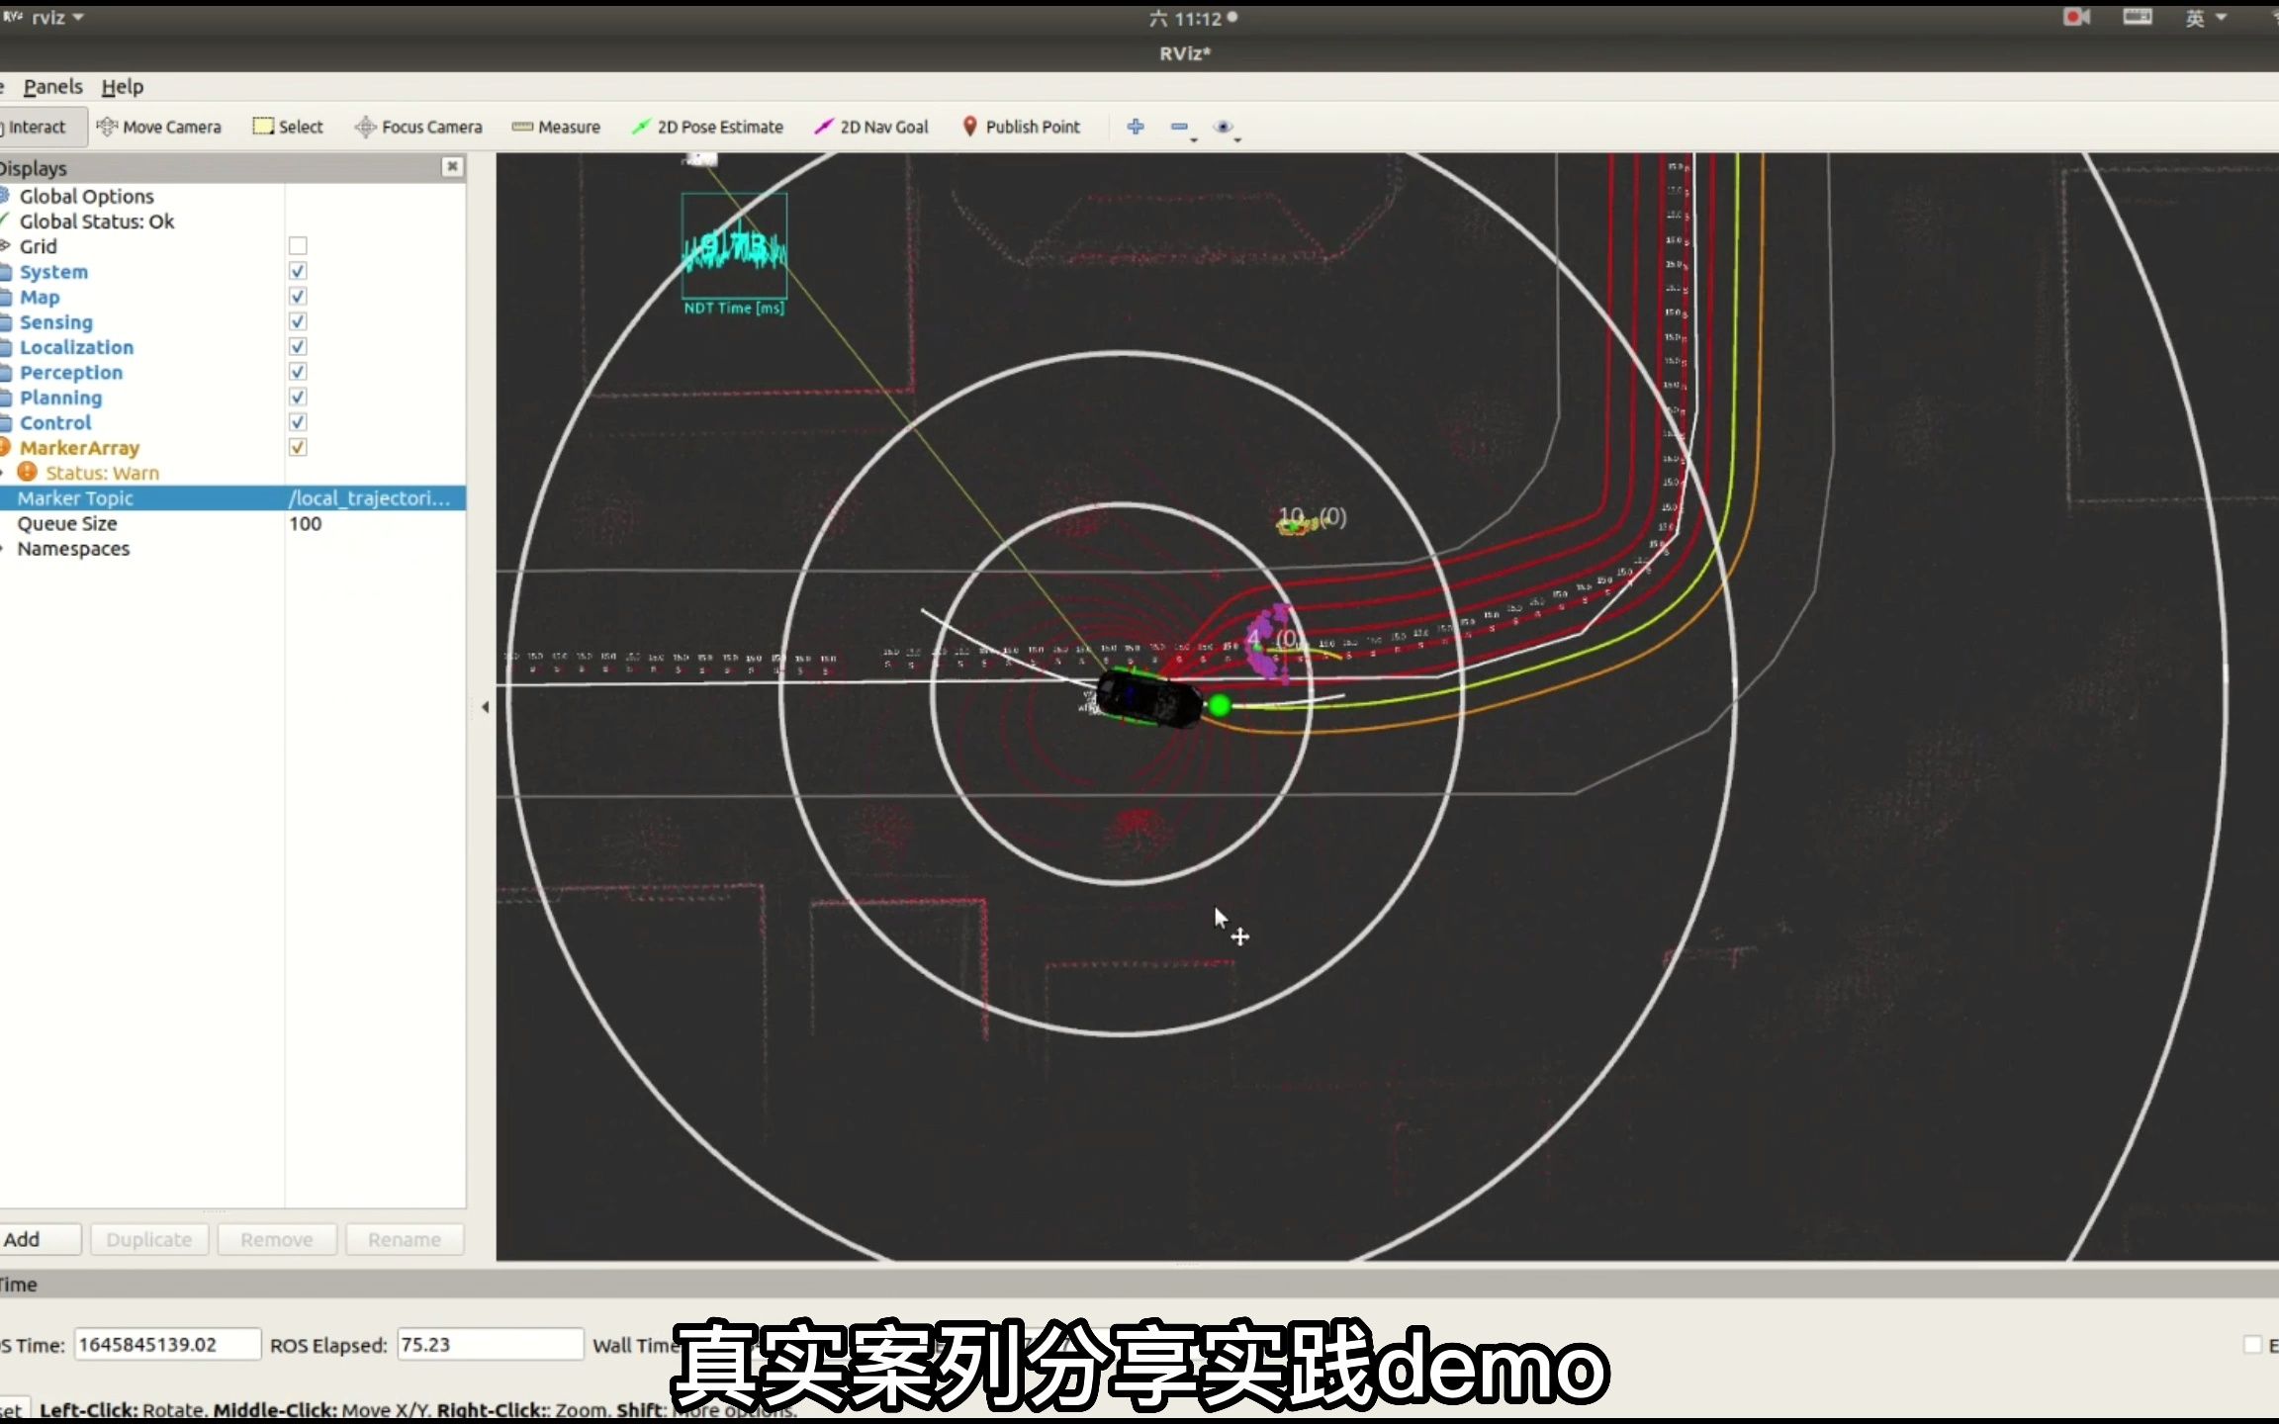Image resolution: width=2279 pixels, height=1424 pixels.
Task: Open the Help menu
Action: (x=122, y=87)
